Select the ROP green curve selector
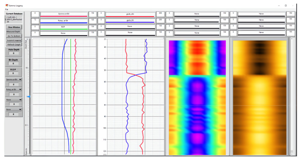 click(64, 27)
